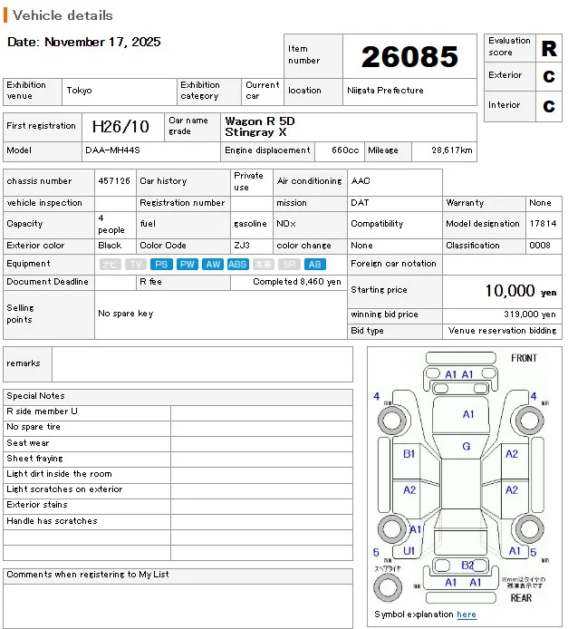Click the B1 damage mark on diagram

tap(409, 454)
